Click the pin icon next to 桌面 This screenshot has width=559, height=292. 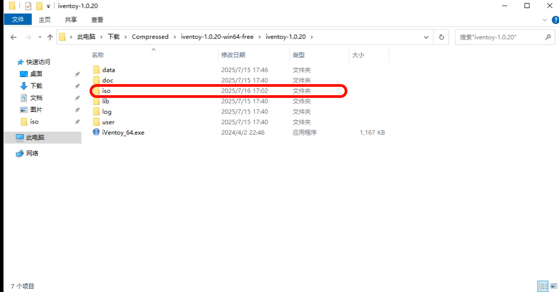click(77, 74)
